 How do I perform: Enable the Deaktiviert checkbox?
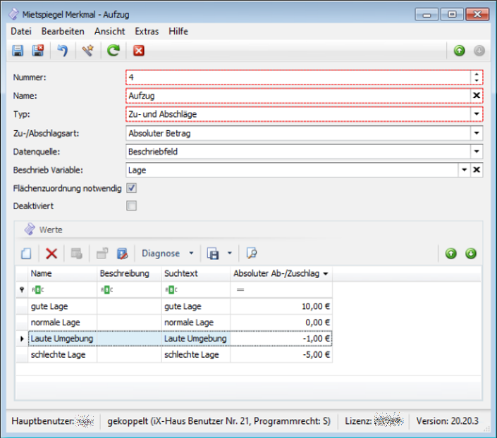131,206
